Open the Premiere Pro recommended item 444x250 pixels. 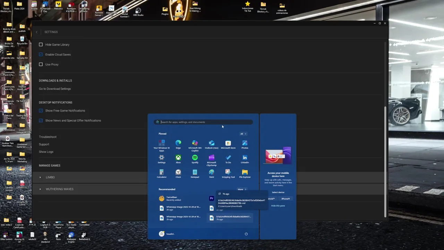click(x=212, y=199)
